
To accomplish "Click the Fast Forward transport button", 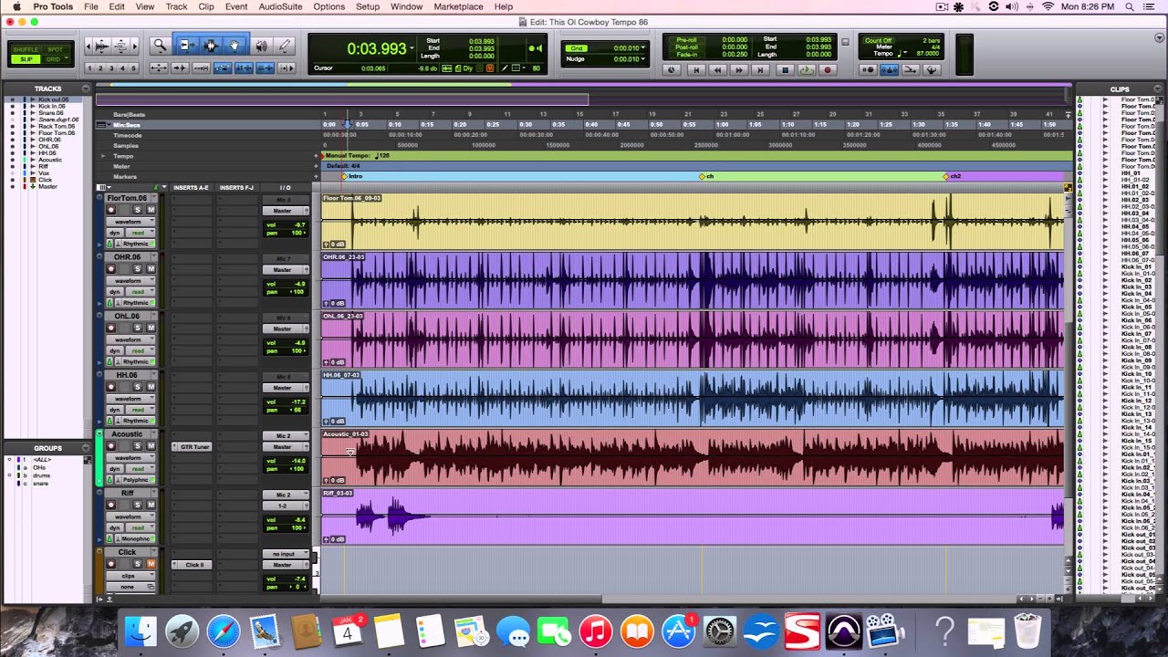I will 739,69.
